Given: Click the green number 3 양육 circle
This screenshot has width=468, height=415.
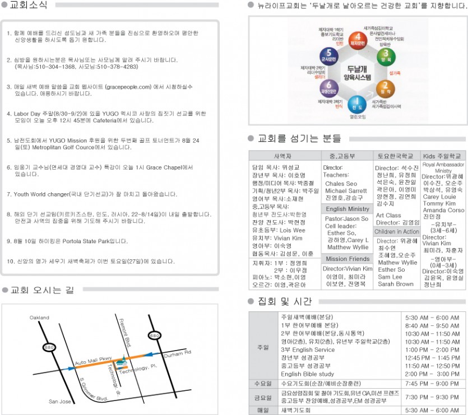Looking at the screenshot, I should (x=386, y=57).
